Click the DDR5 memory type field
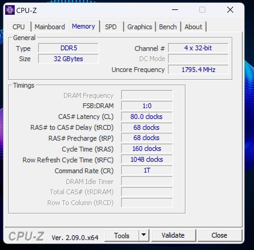Screen dimensions: 254x250 click(68, 48)
